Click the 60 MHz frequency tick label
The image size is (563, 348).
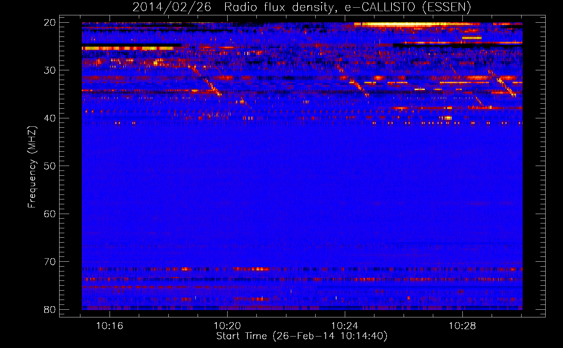click(x=50, y=214)
